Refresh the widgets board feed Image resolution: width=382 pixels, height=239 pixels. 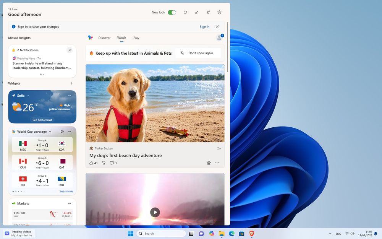pyautogui.click(x=185, y=13)
